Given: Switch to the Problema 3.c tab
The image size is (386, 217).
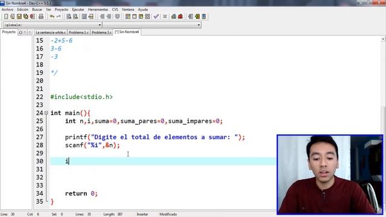Looking at the screenshot, I should (x=101, y=32).
